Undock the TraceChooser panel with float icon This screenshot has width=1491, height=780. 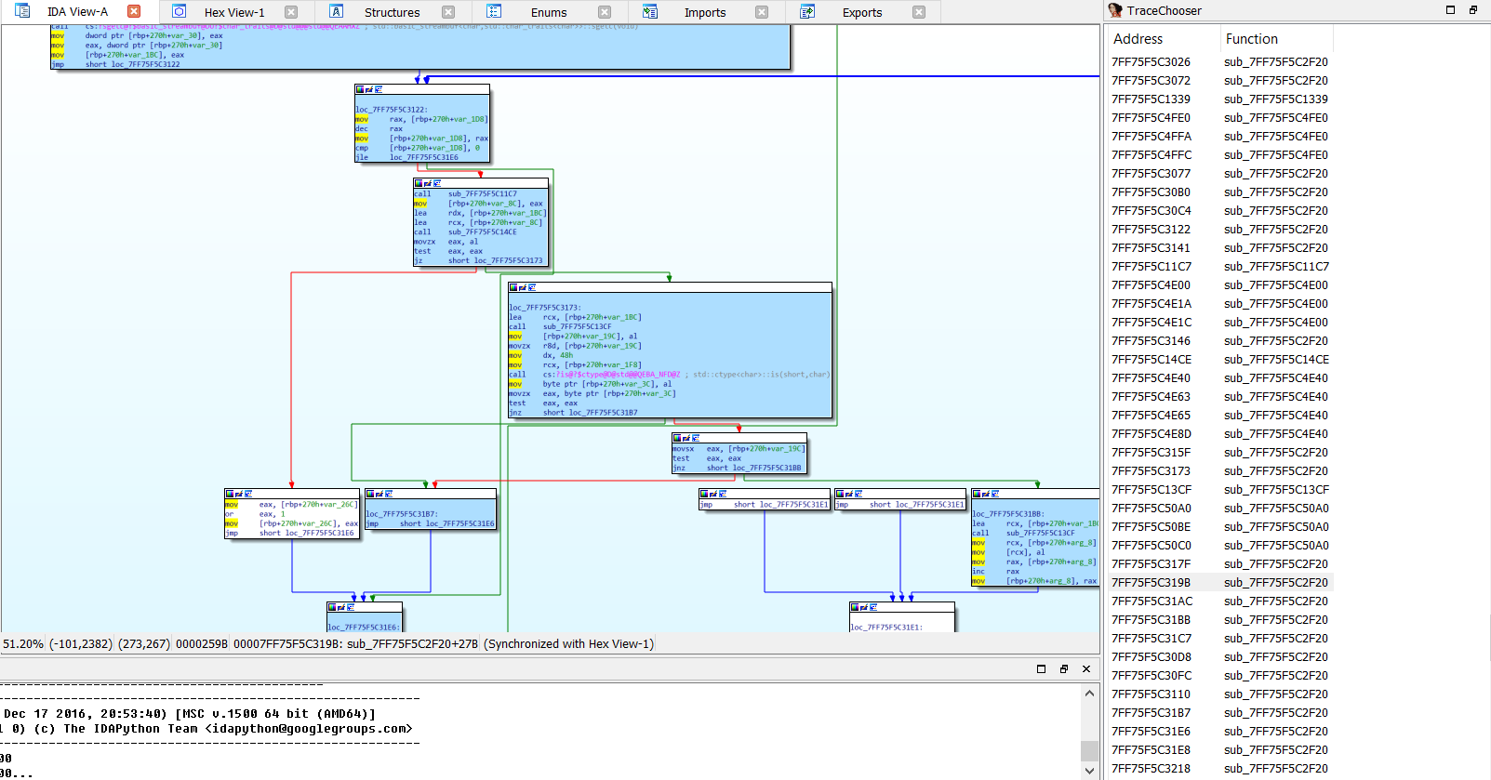coord(1473,10)
